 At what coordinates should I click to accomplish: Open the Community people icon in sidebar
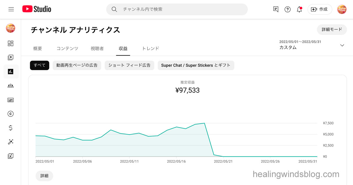[x=11, y=86]
